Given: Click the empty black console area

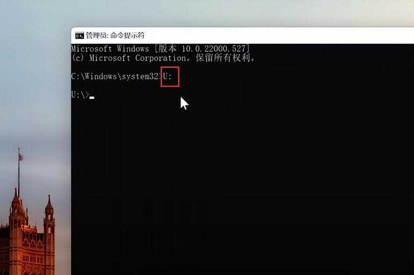Looking at the screenshot, I should [x=243, y=185].
